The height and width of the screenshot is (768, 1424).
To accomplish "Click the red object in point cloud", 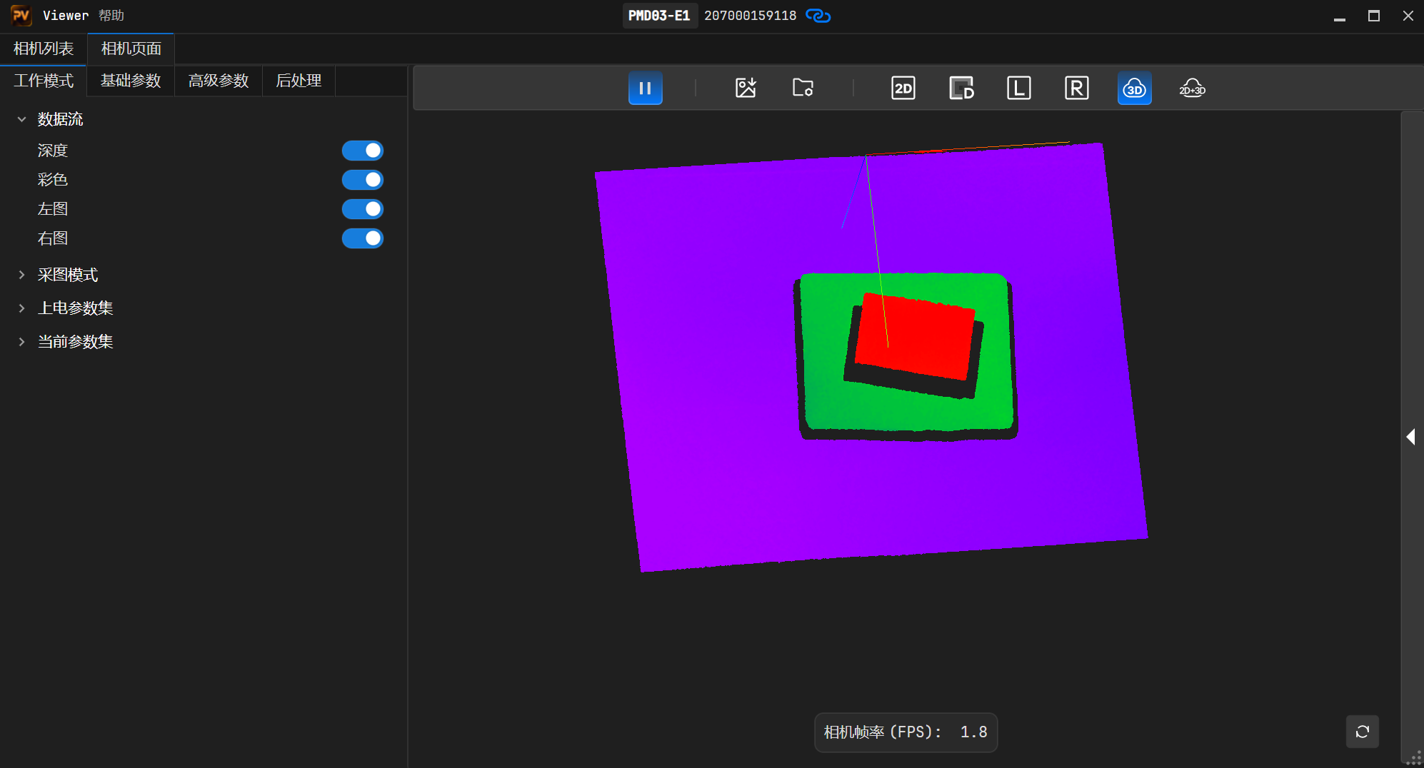I will (x=916, y=337).
